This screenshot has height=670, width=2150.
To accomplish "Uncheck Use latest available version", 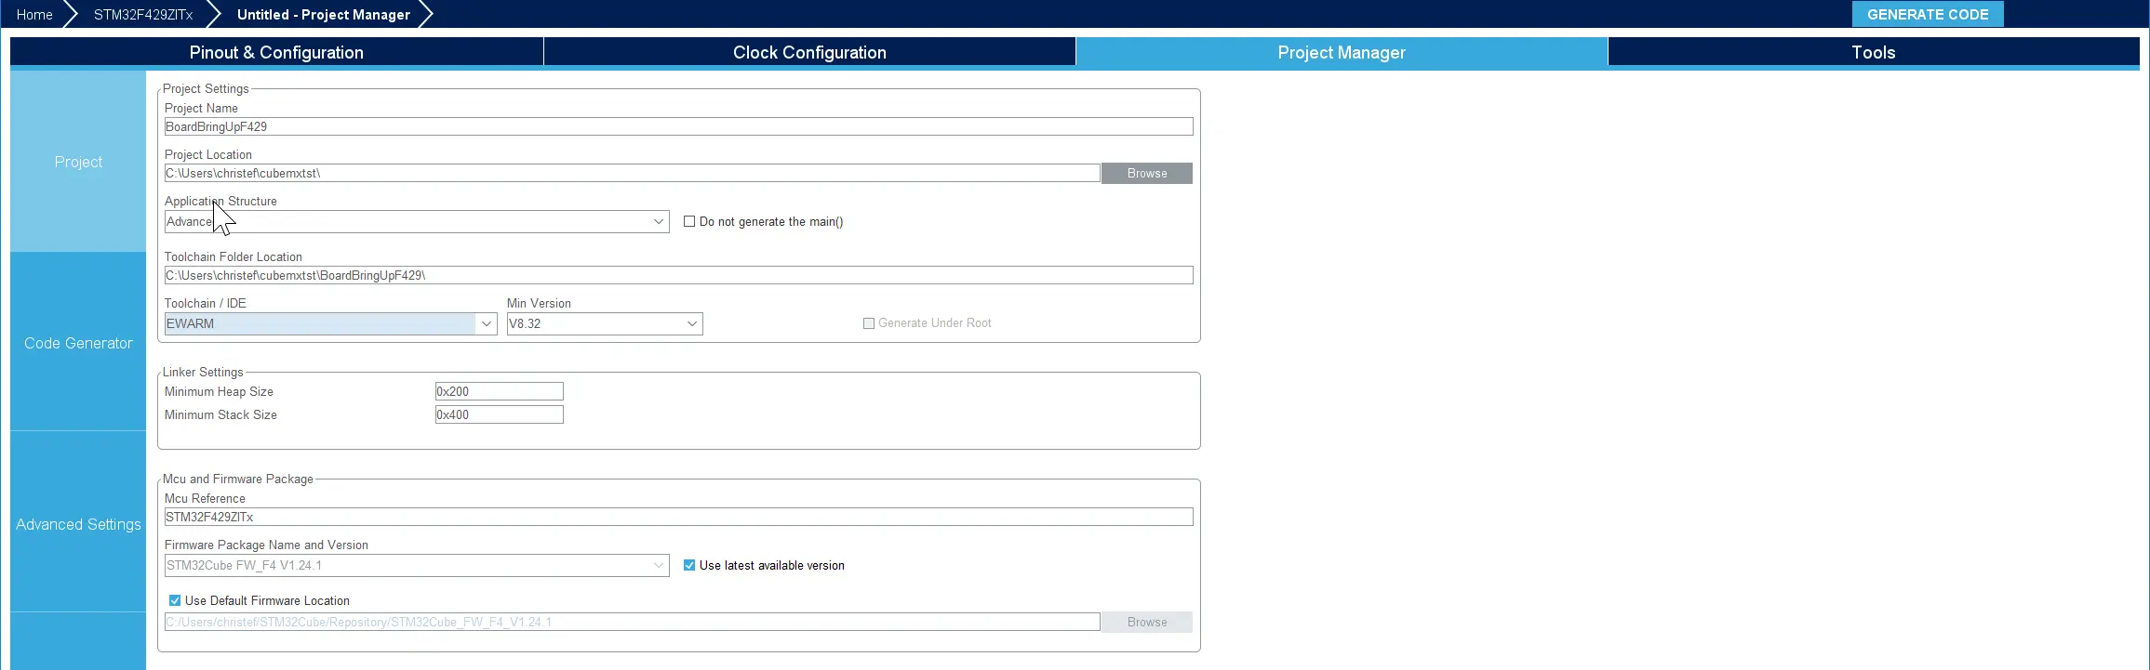I will click(689, 566).
